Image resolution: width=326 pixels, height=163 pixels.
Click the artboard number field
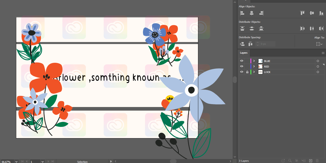[35, 162]
